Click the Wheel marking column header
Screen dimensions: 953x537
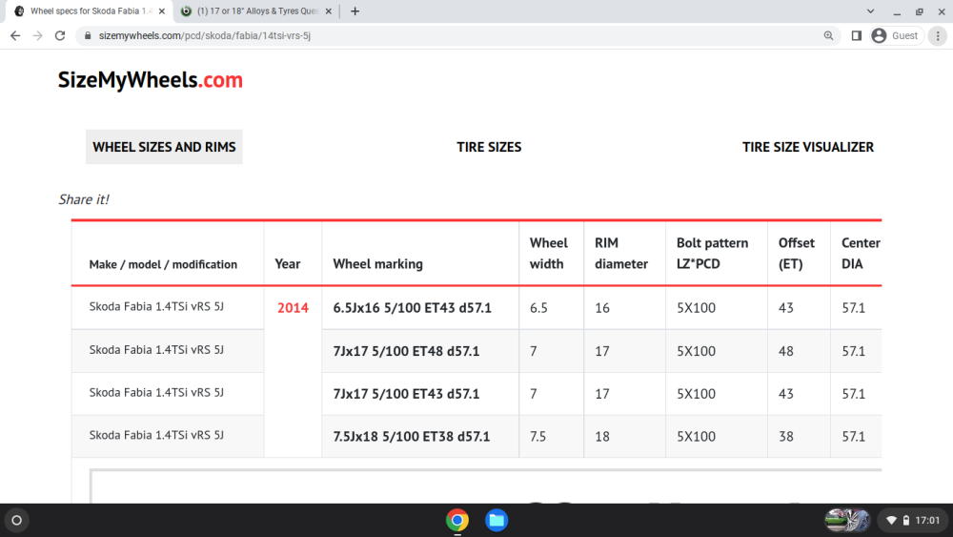[378, 264]
